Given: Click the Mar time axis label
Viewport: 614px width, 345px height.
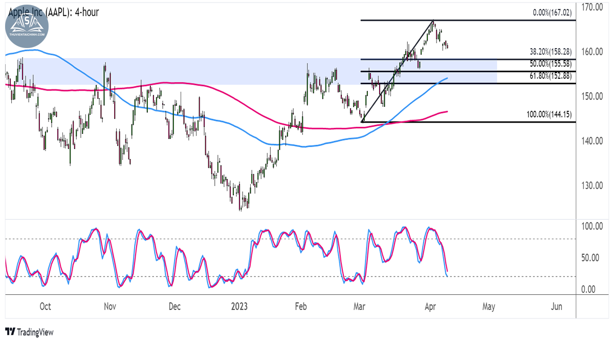Looking at the screenshot, I should click(360, 307).
